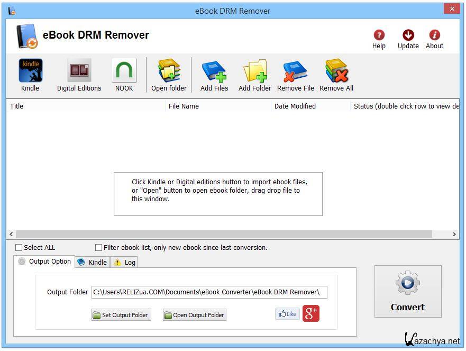Open folder via toolbar icon

point(169,71)
